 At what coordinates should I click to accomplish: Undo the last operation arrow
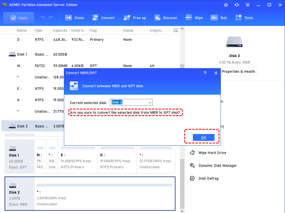pyautogui.click(x=43, y=18)
